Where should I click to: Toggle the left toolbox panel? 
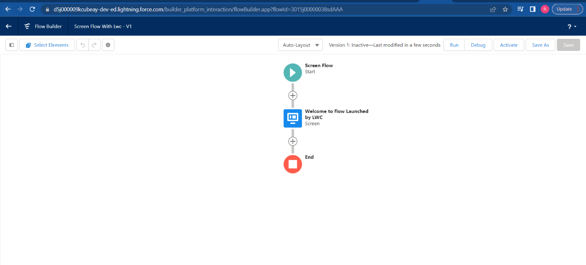(12, 45)
